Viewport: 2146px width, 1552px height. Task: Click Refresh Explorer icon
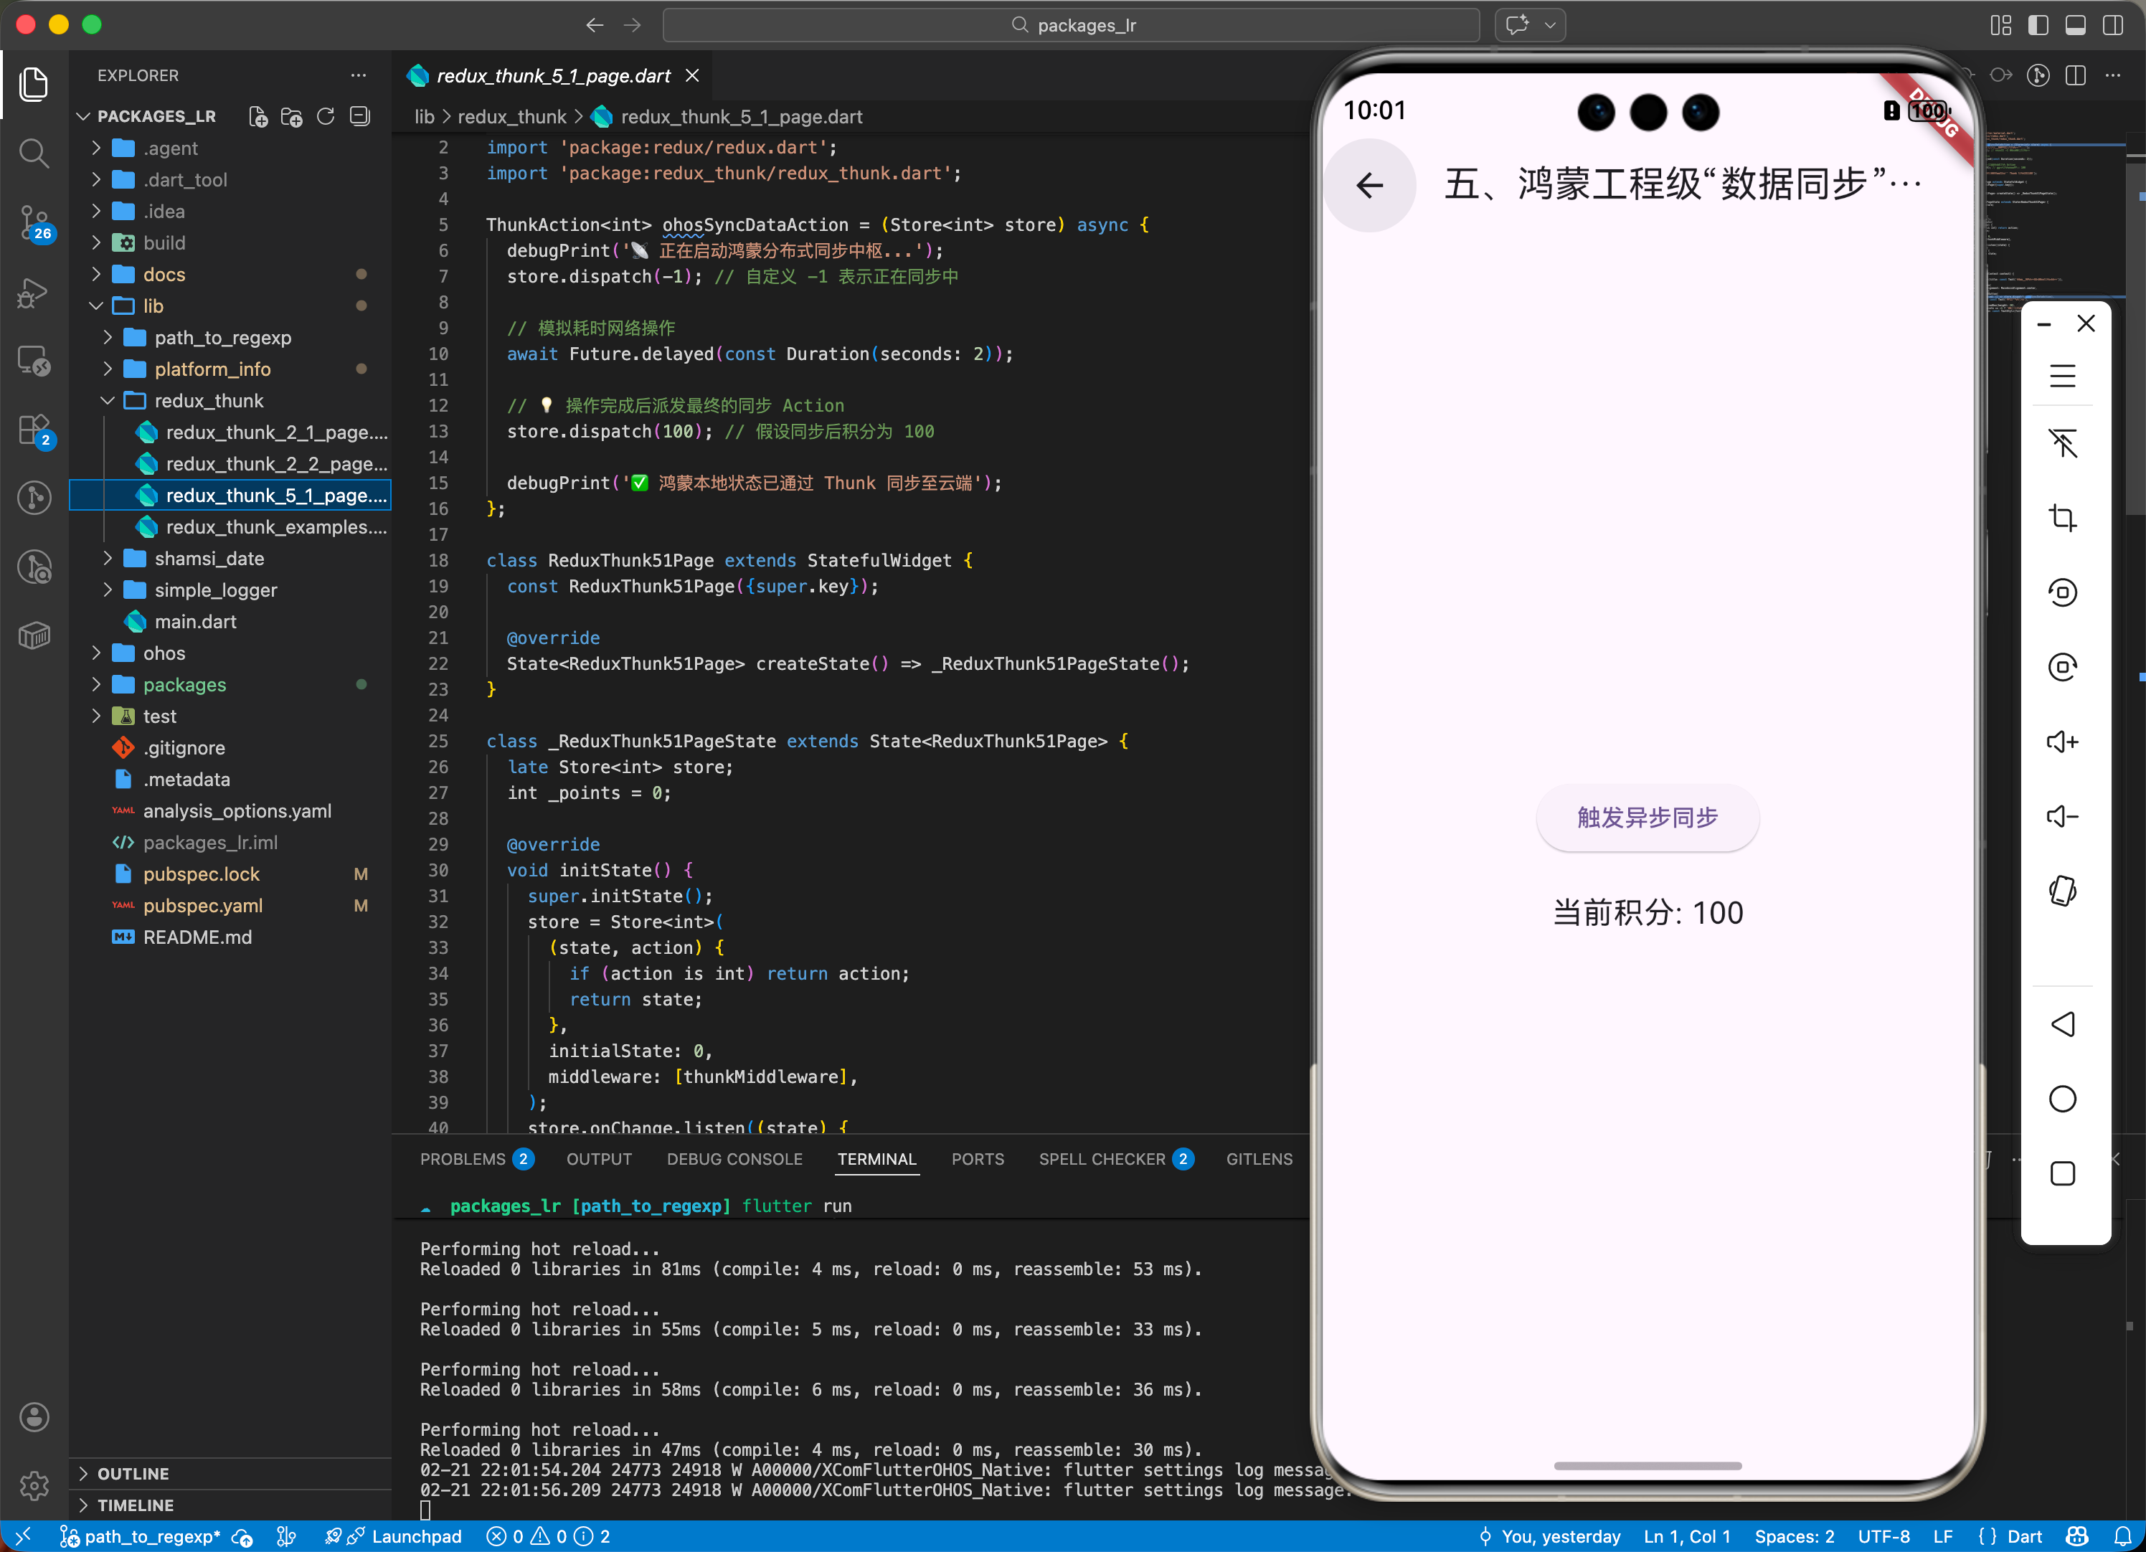(326, 116)
